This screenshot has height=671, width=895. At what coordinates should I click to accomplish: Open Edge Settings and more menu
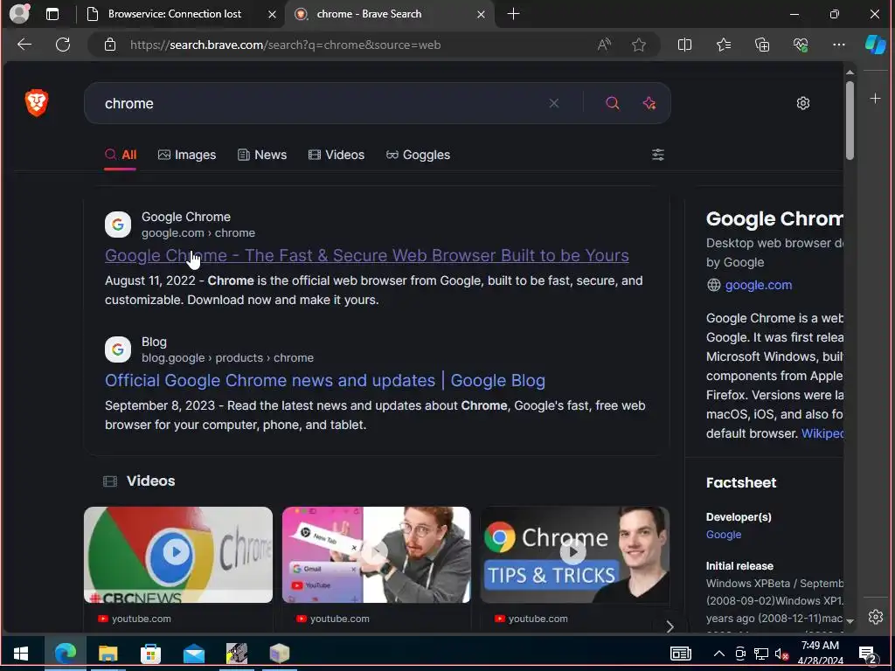[x=838, y=45]
